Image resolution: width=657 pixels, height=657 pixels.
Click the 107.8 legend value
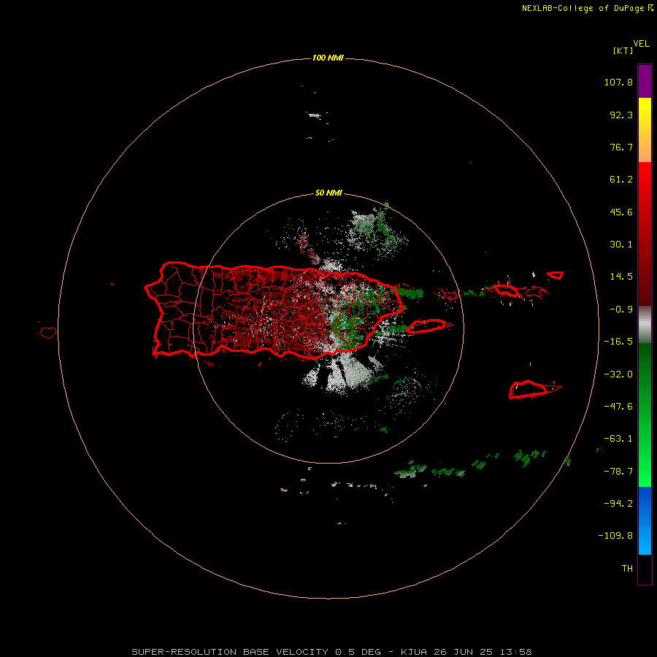pos(618,82)
